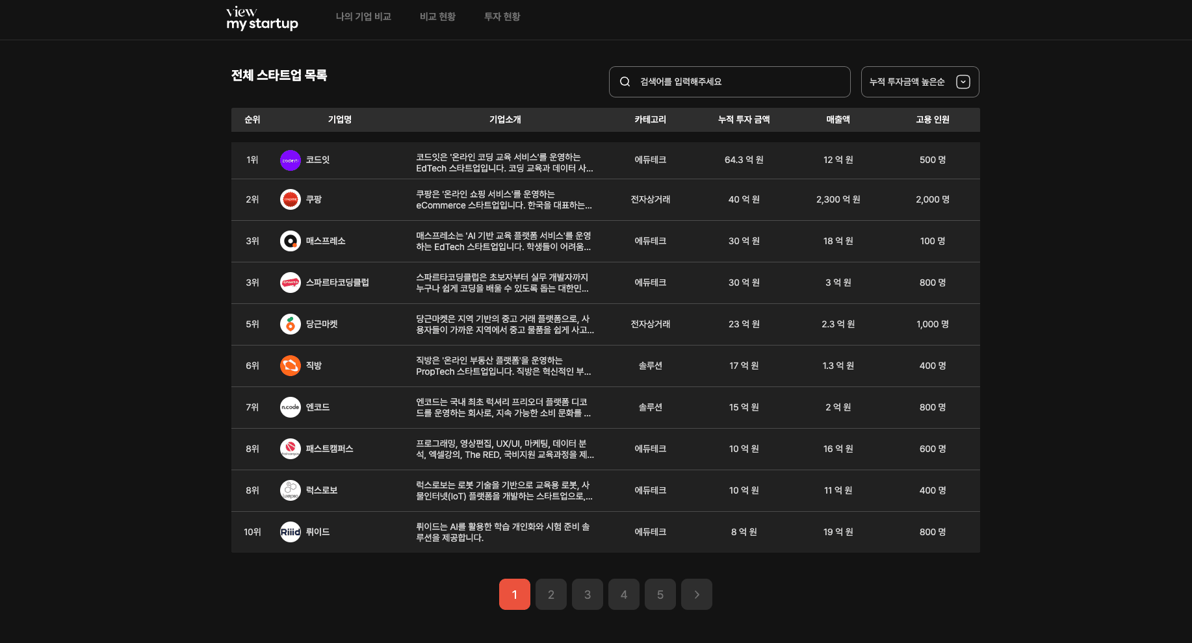This screenshot has width=1192, height=643.
Task: Select page 1 in pagination
Action: pyautogui.click(x=515, y=594)
